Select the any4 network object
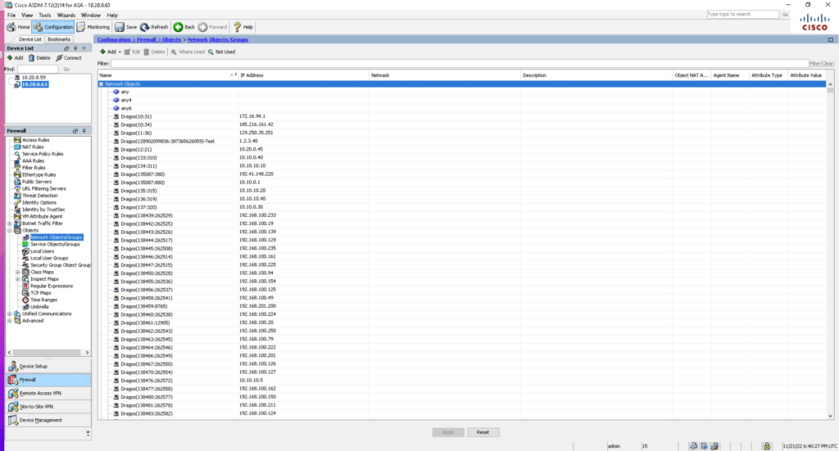The image size is (839, 451). [x=126, y=100]
